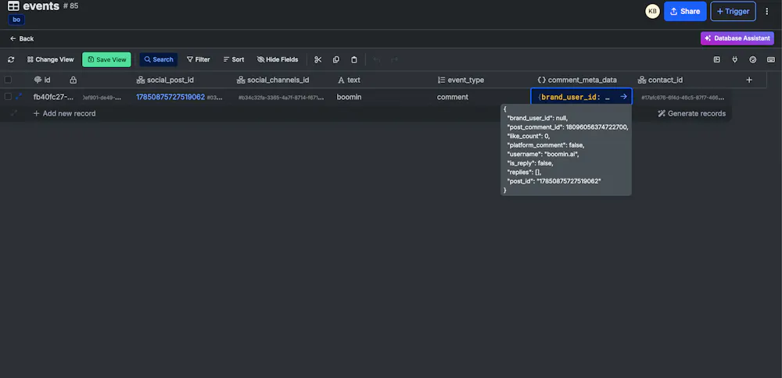
Task: Click the sidebar layout icon at toolbar right
Action: point(716,60)
